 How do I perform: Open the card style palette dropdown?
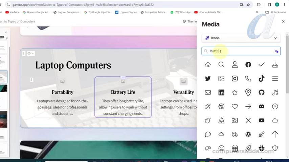30,54
